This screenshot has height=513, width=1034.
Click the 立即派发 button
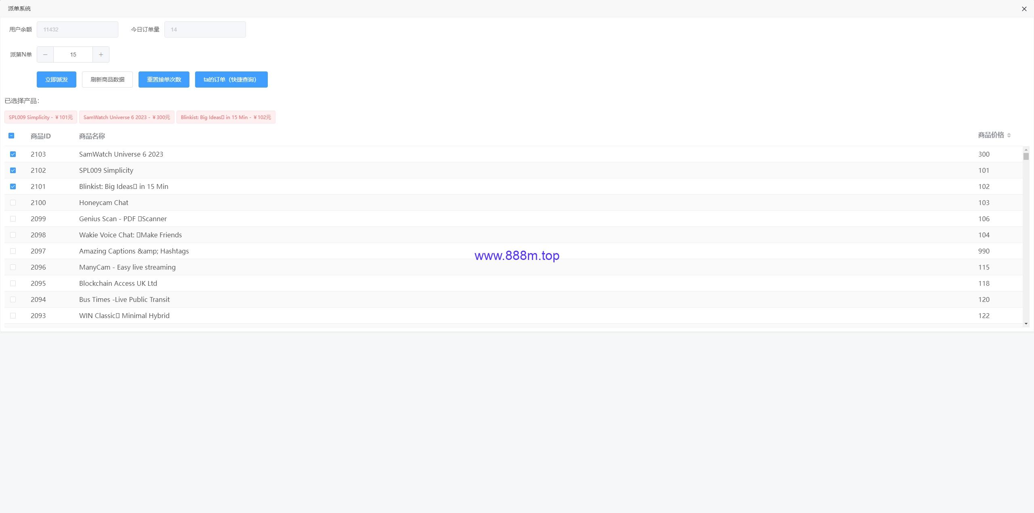(57, 80)
